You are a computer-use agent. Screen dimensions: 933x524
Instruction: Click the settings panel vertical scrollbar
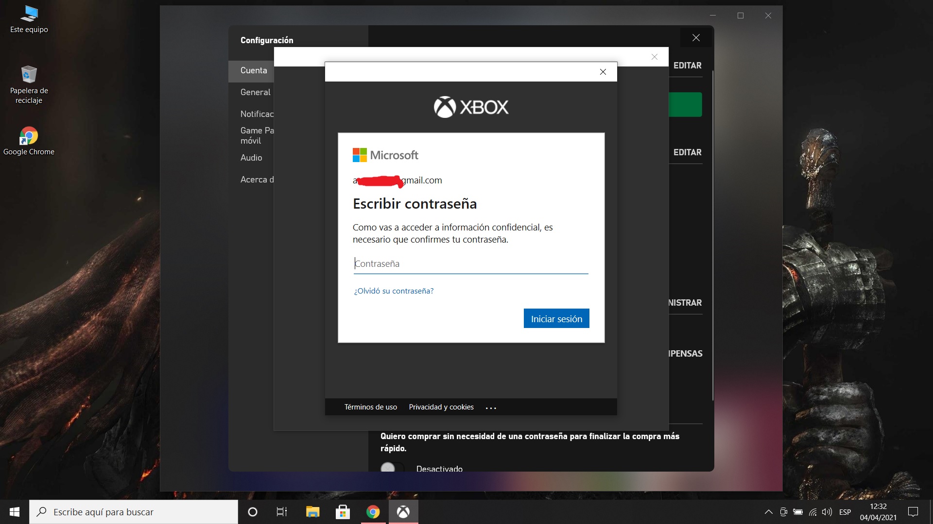click(x=713, y=235)
